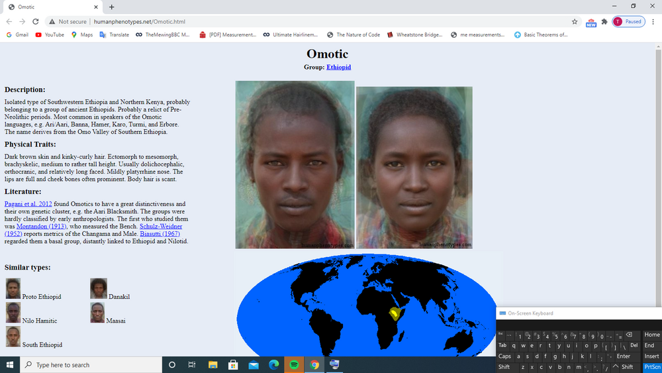Image resolution: width=662 pixels, height=373 pixels.
Task: Open Task View in taskbar
Action: coord(192,364)
